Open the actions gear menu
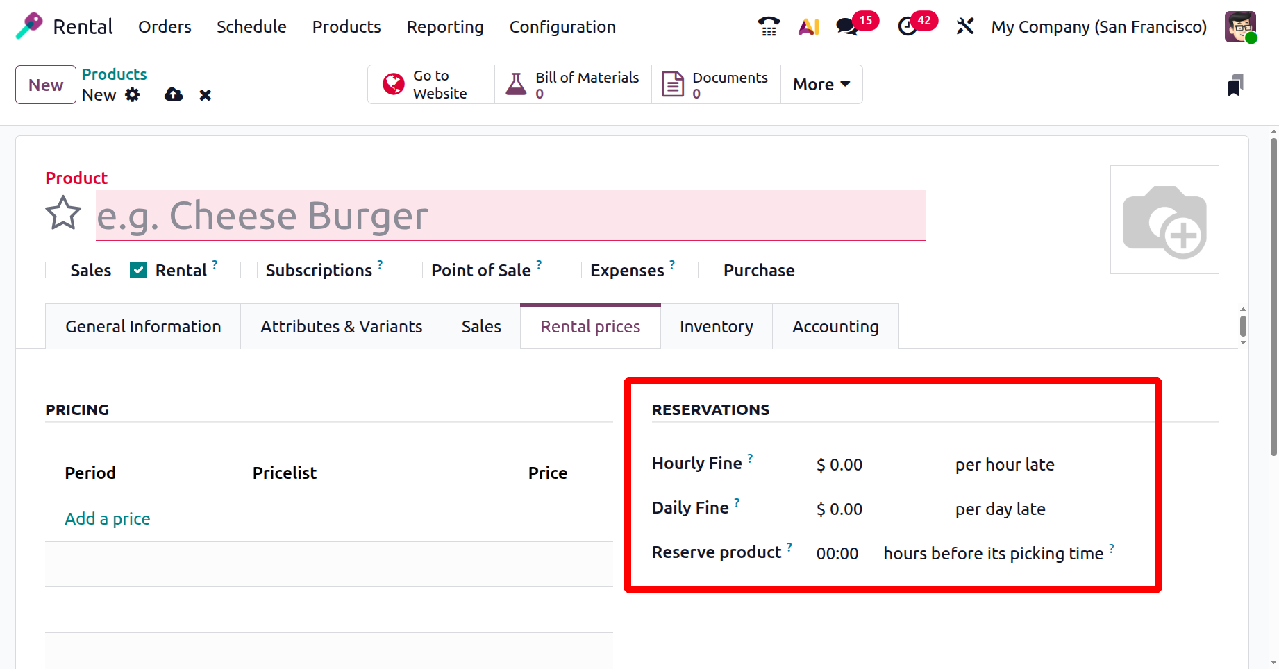 tap(133, 94)
